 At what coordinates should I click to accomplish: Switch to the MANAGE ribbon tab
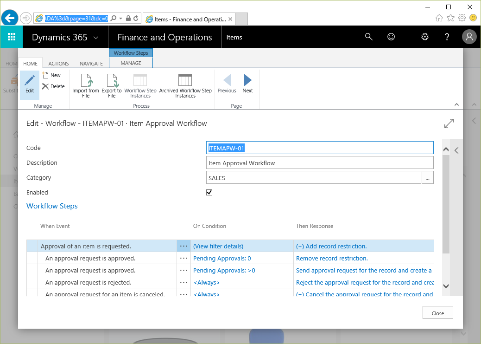coord(131,63)
